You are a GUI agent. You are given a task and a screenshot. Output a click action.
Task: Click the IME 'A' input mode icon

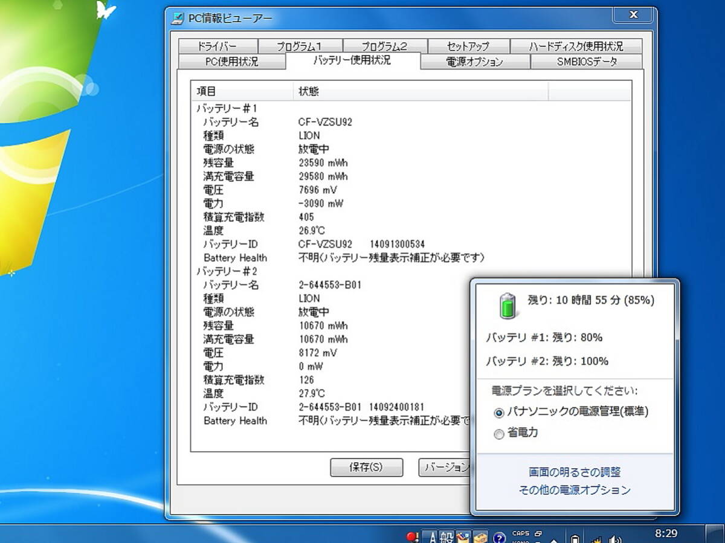pos(431,536)
